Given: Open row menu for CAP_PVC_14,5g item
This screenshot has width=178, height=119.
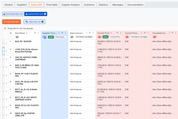Looking at the screenshot, I should coord(6,51).
